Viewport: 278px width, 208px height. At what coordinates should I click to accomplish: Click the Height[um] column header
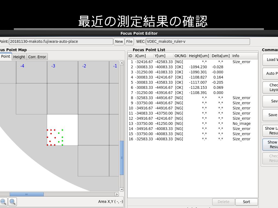[x=199, y=56]
